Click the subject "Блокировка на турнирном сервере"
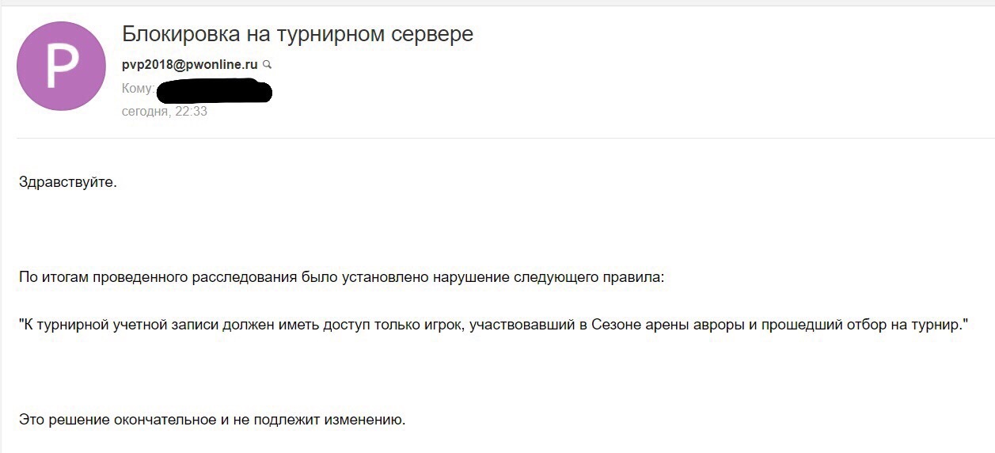995x453 pixels. [298, 34]
